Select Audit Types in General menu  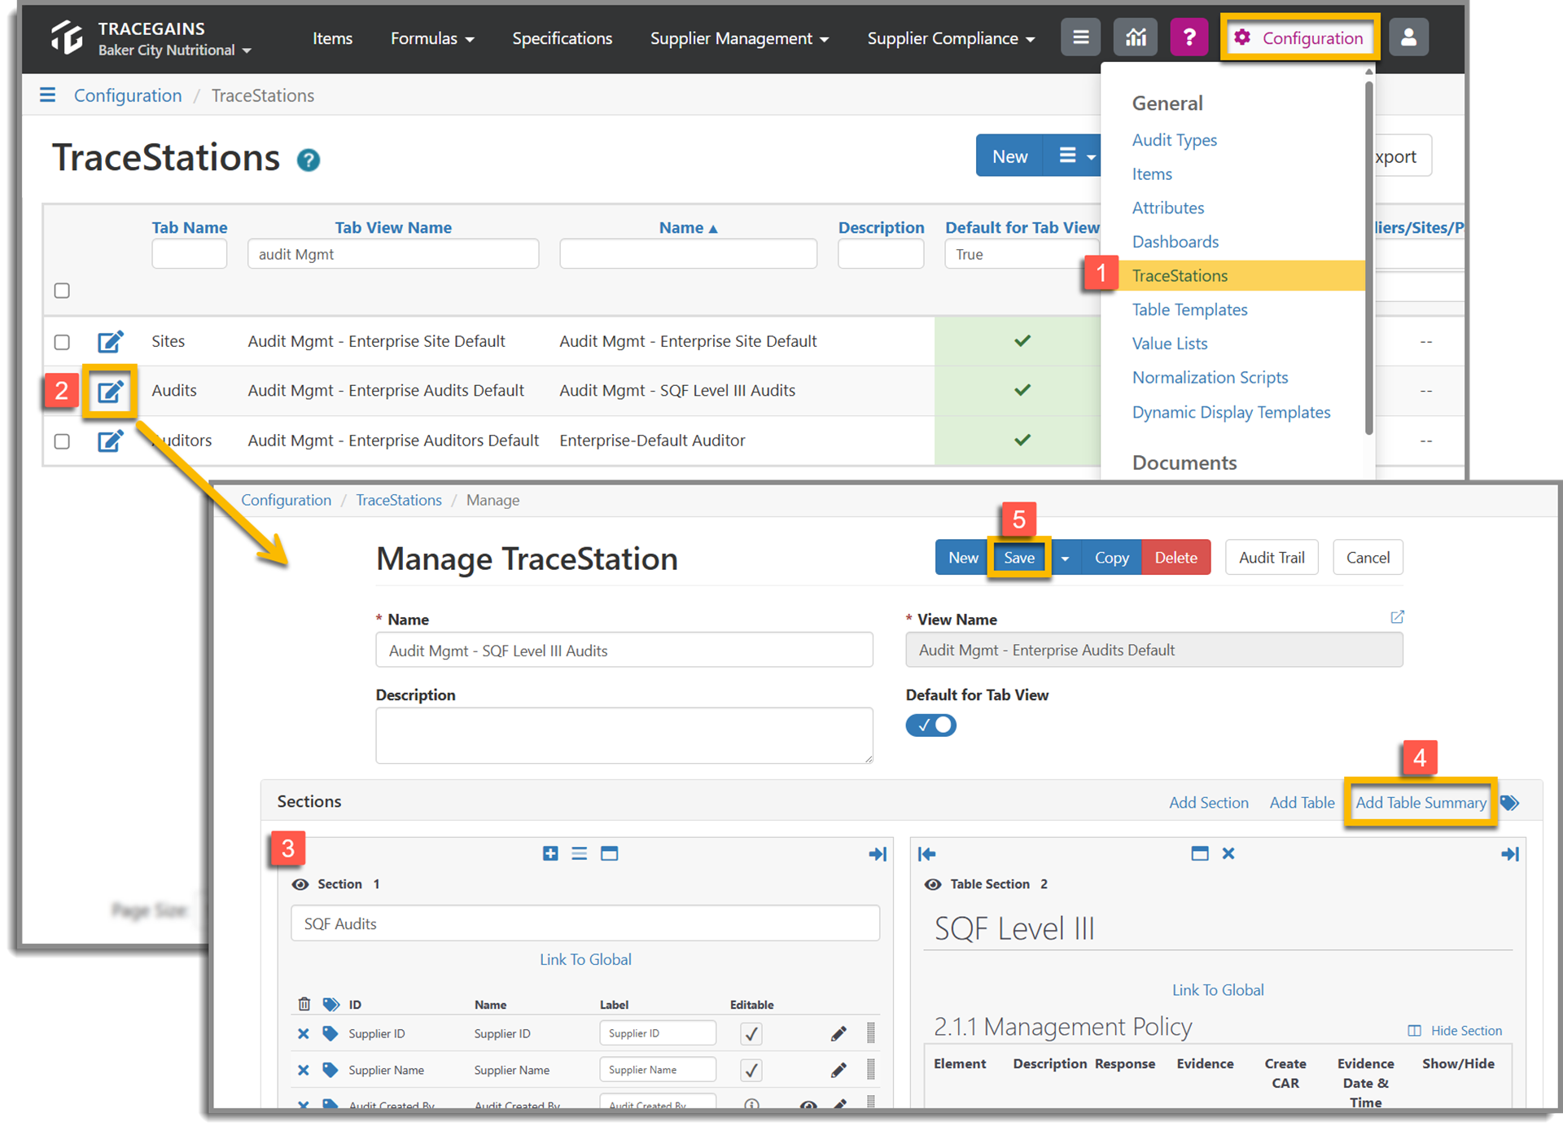[x=1174, y=140]
